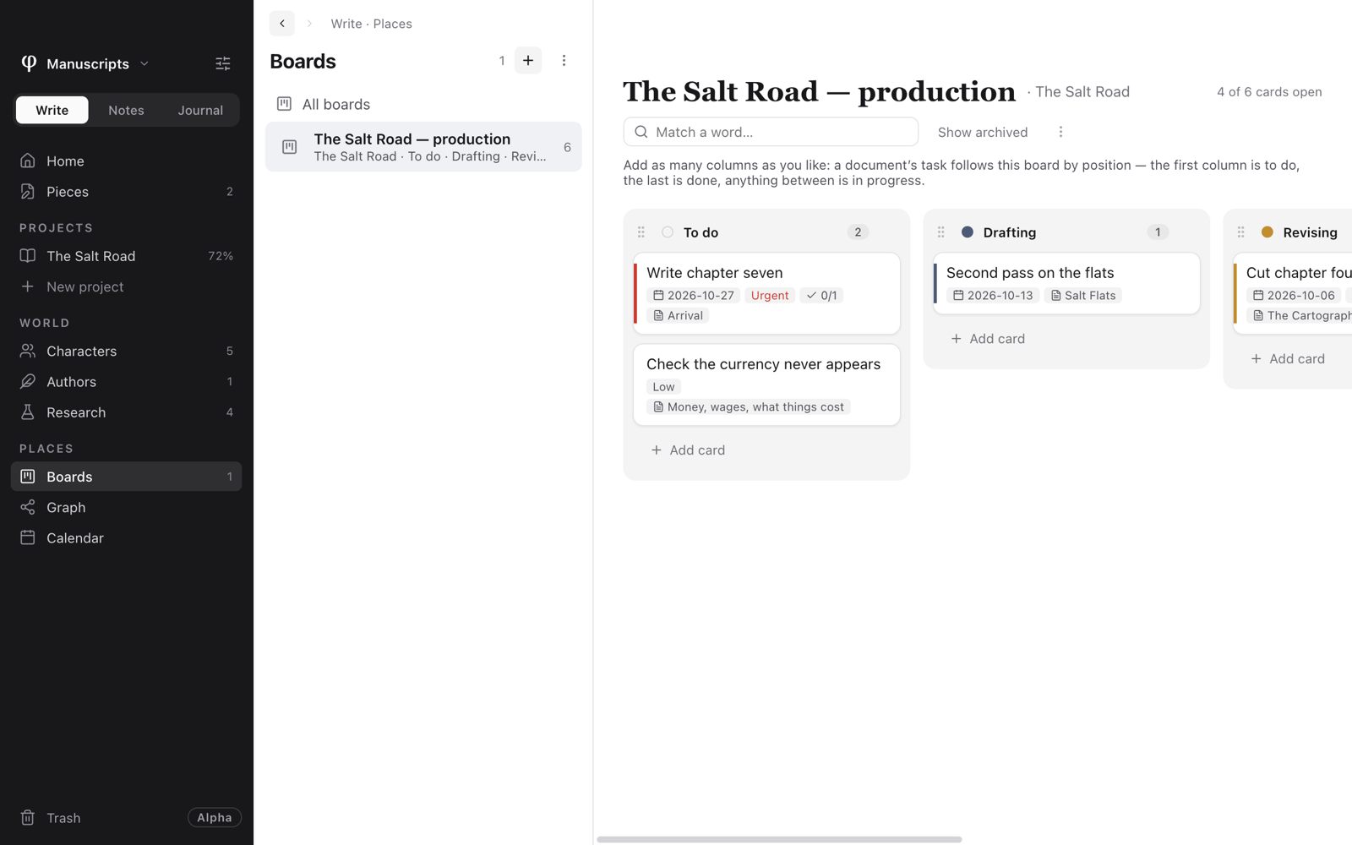Grab the Drafting column drag handle
Image resolution: width=1352 pixels, height=845 pixels.
coord(941,232)
